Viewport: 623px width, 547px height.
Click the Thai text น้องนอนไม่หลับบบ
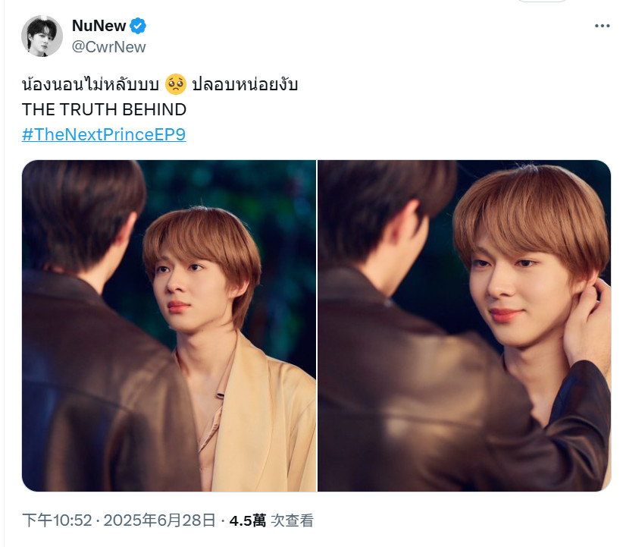pyautogui.click(x=91, y=84)
